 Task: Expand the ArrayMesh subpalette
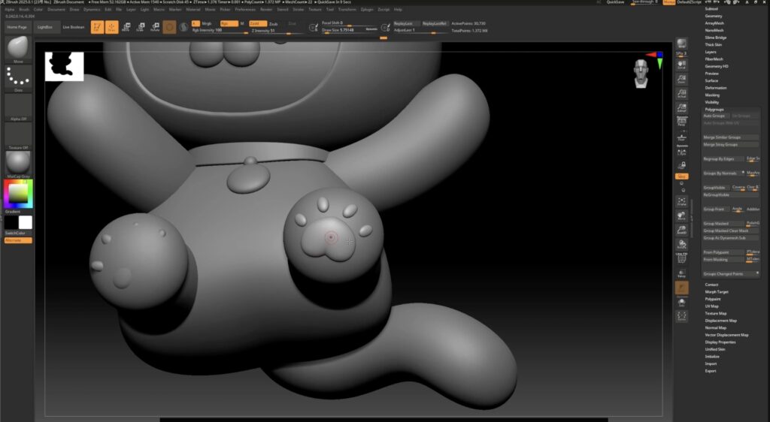click(x=714, y=23)
